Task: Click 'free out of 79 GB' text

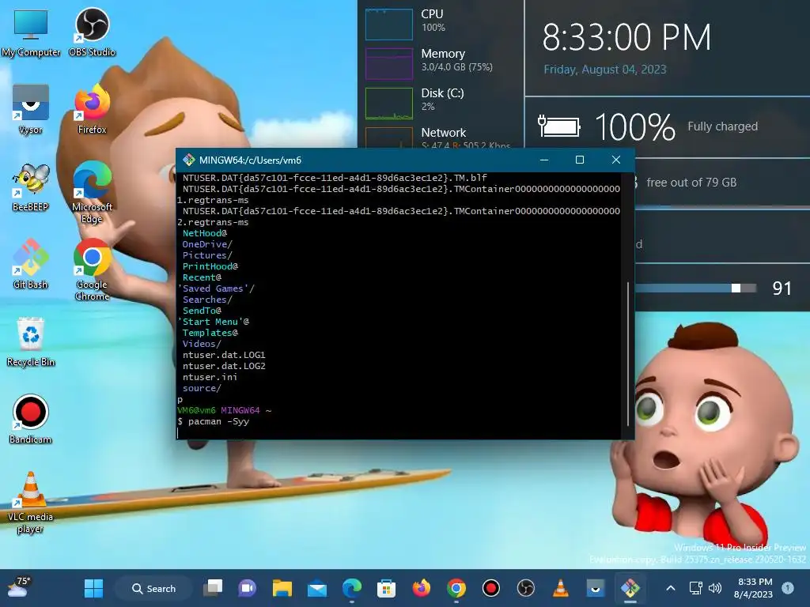Action: pos(691,183)
